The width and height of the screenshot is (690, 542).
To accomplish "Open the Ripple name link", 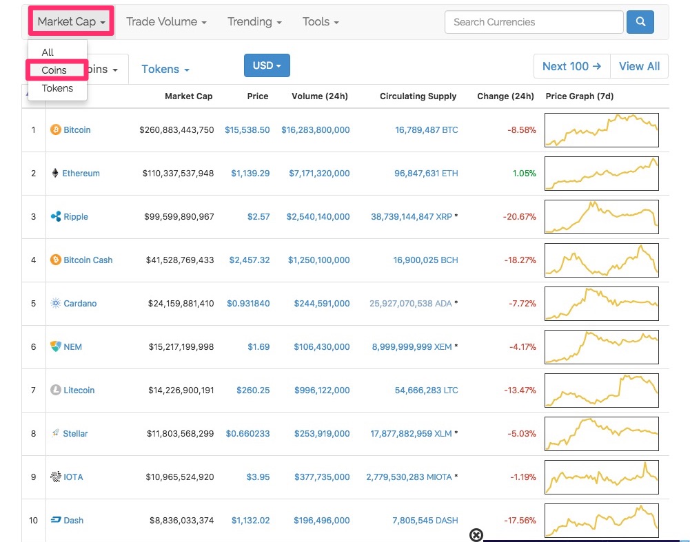I will 76,217.
